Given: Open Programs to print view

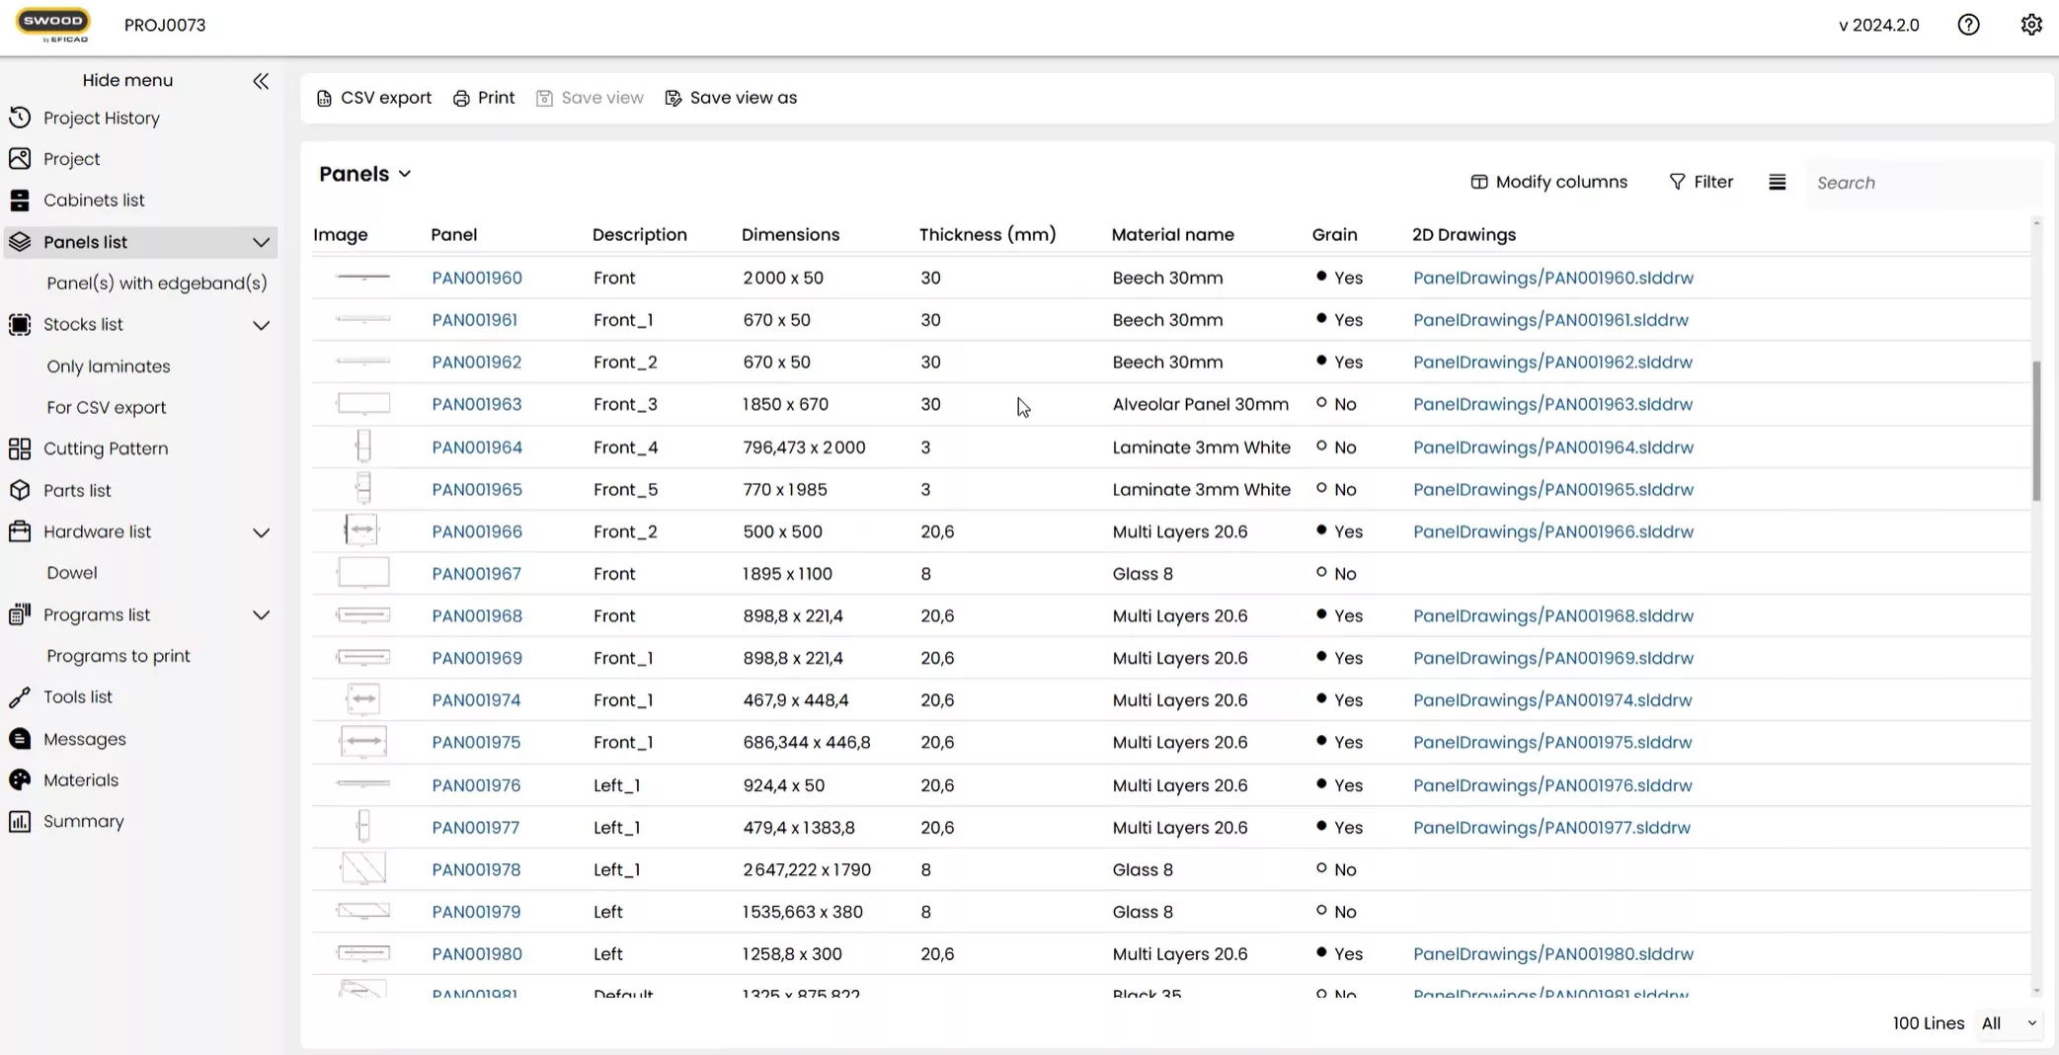Looking at the screenshot, I should (119, 656).
